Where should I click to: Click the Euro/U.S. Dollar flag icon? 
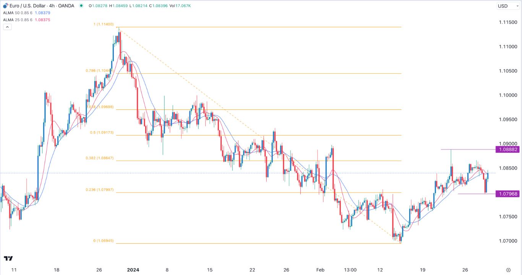click(x=5, y=6)
